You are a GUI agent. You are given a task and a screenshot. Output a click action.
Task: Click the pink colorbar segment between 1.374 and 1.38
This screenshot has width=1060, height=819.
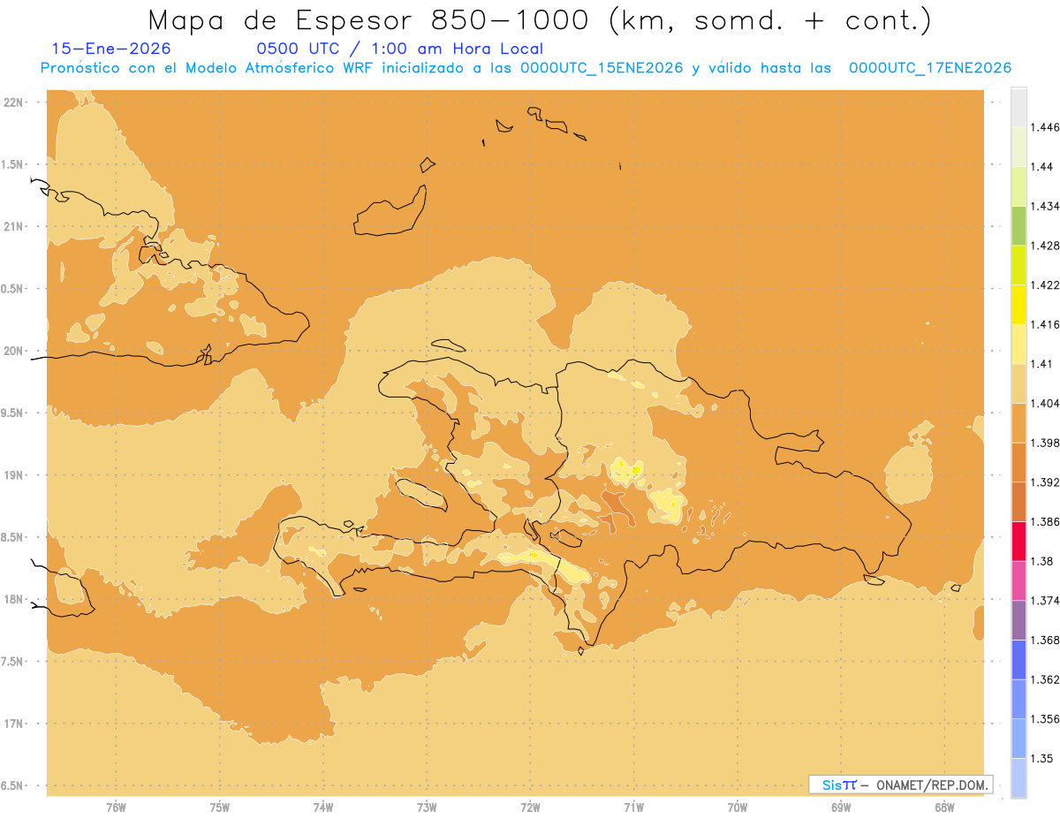click(1018, 580)
